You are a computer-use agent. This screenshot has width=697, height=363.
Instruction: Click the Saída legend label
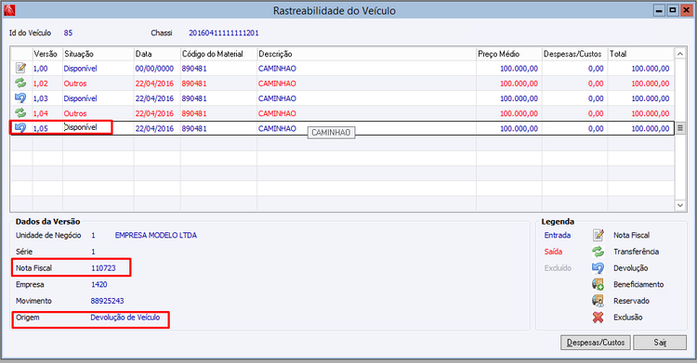click(x=553, y=252)
